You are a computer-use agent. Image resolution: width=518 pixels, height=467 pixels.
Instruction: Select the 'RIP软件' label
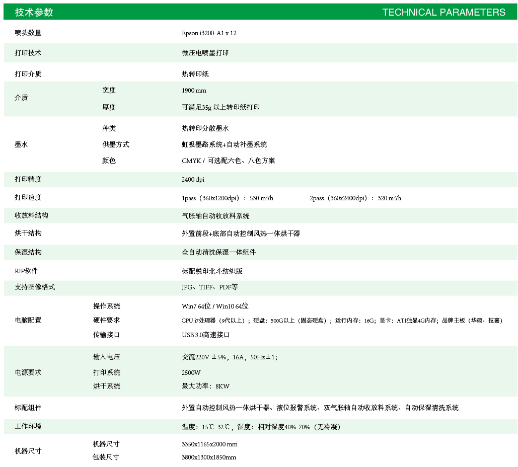tap(26, 271)
